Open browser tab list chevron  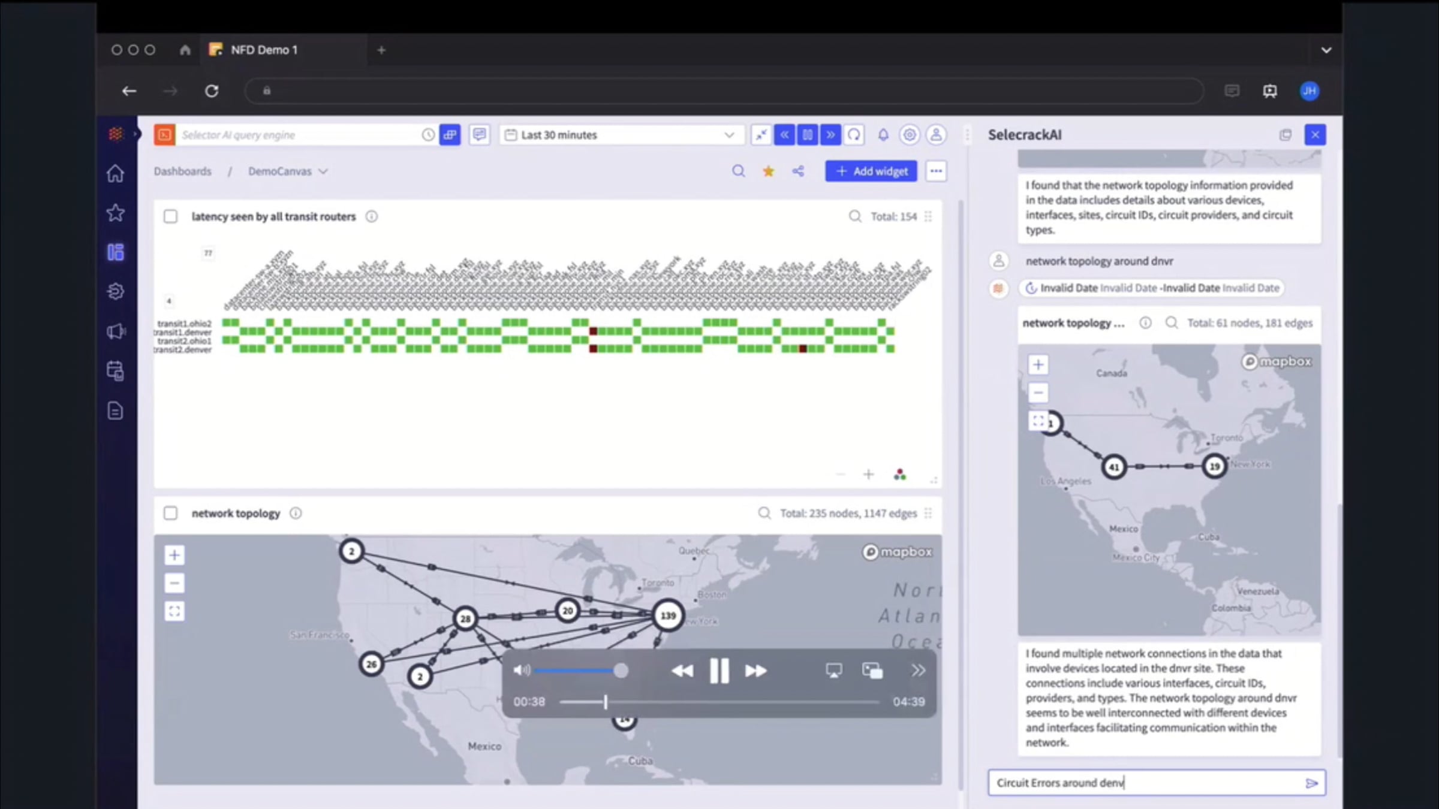point(1326,50)
